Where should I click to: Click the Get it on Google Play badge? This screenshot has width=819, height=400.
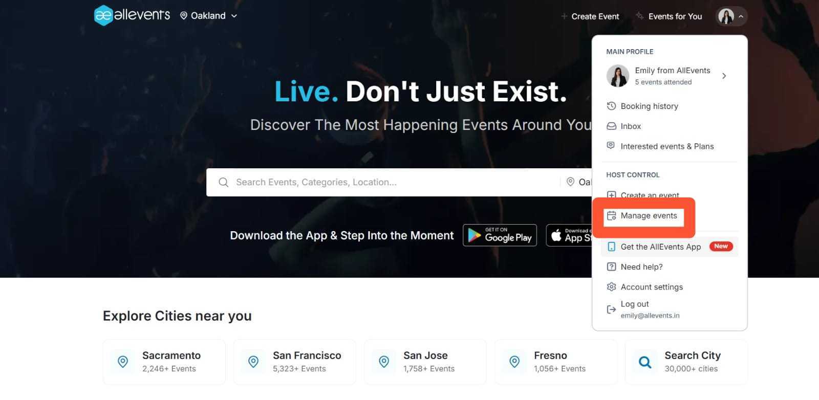[x=500, y=235]
